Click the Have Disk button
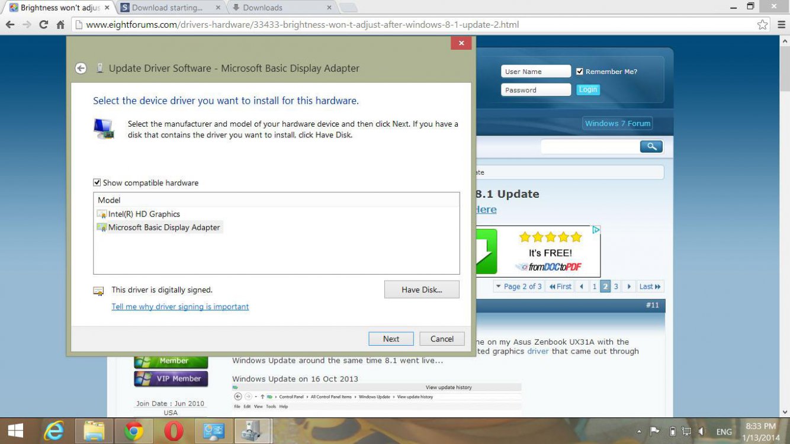Viewport: 790px width, 444px height. (x=422, y=289)
